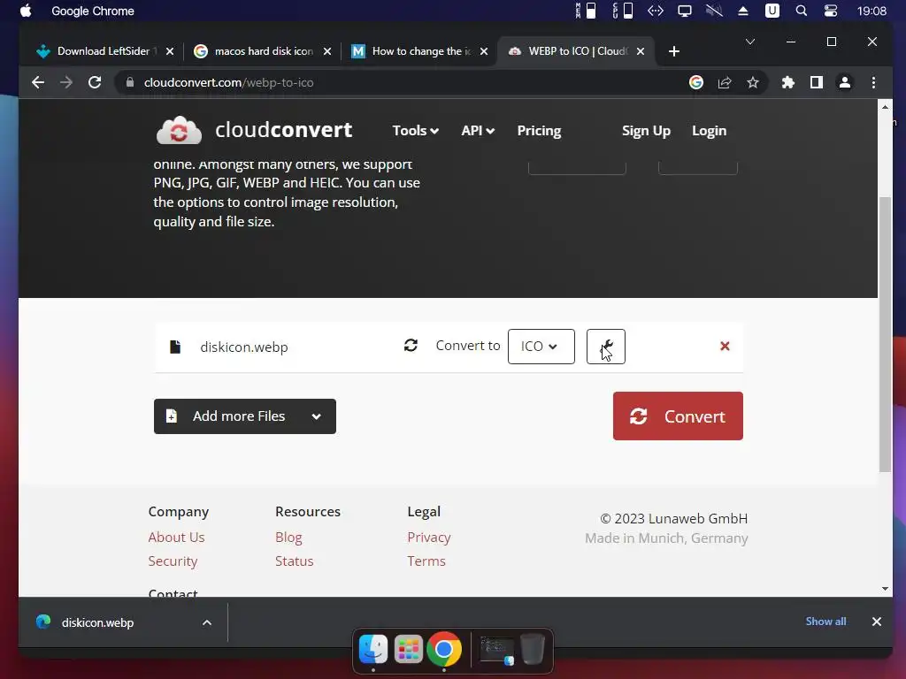
Task: Open Status footer link
Action: click(x=294, y=561)
